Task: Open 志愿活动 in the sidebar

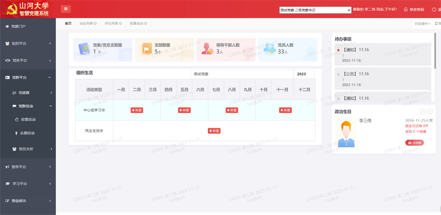Action: click(x=28, y=133)
